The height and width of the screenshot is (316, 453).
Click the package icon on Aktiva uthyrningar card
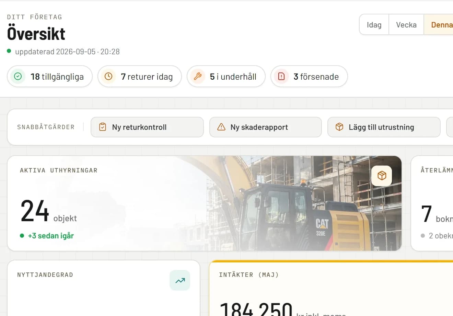tap(382, 176)
